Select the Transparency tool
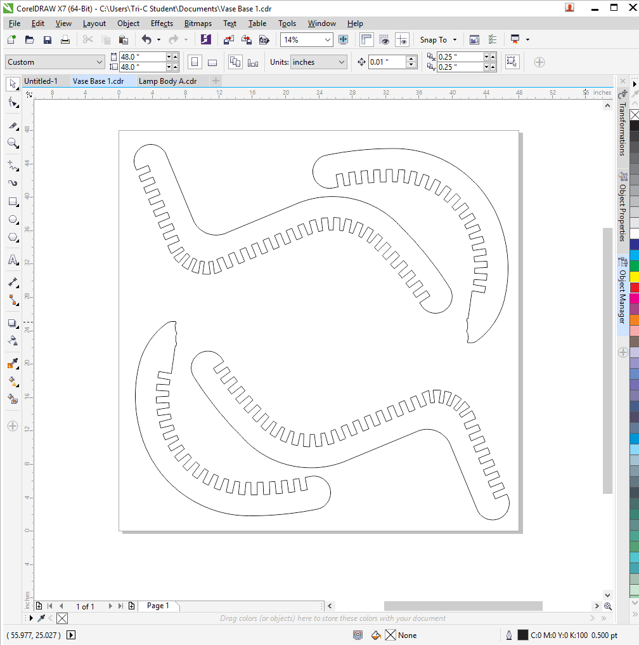The image size is (639, 645). (x=13, y=341)
